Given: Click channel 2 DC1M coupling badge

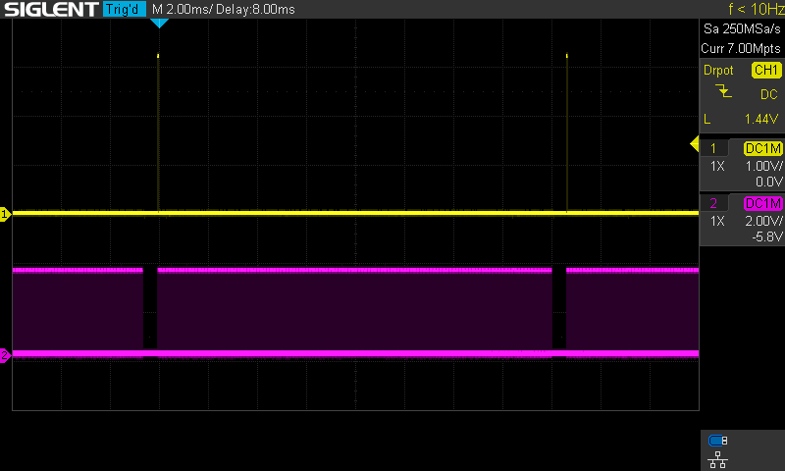Looking at the screenshot, I should point(763,203).
